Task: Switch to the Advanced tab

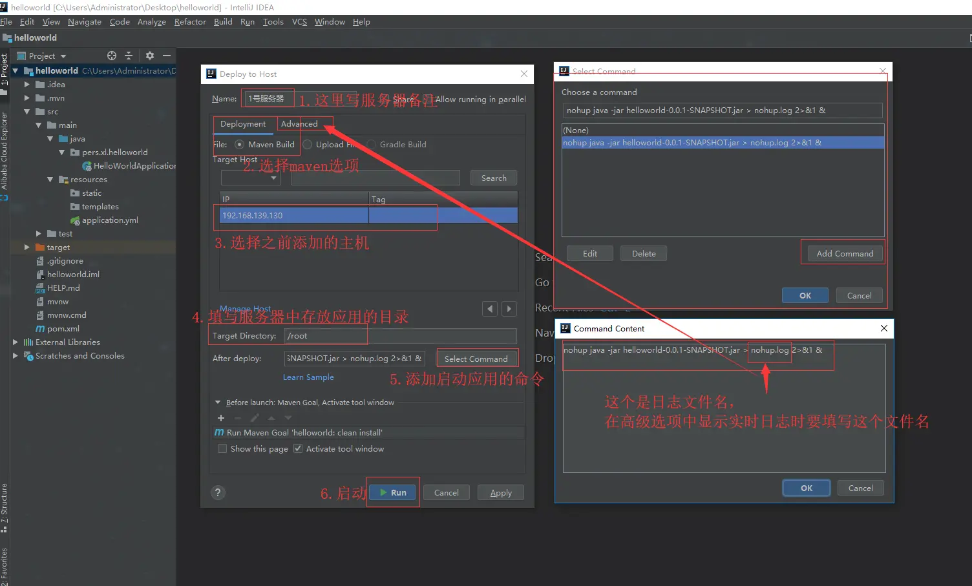Action: click(299, 124)
